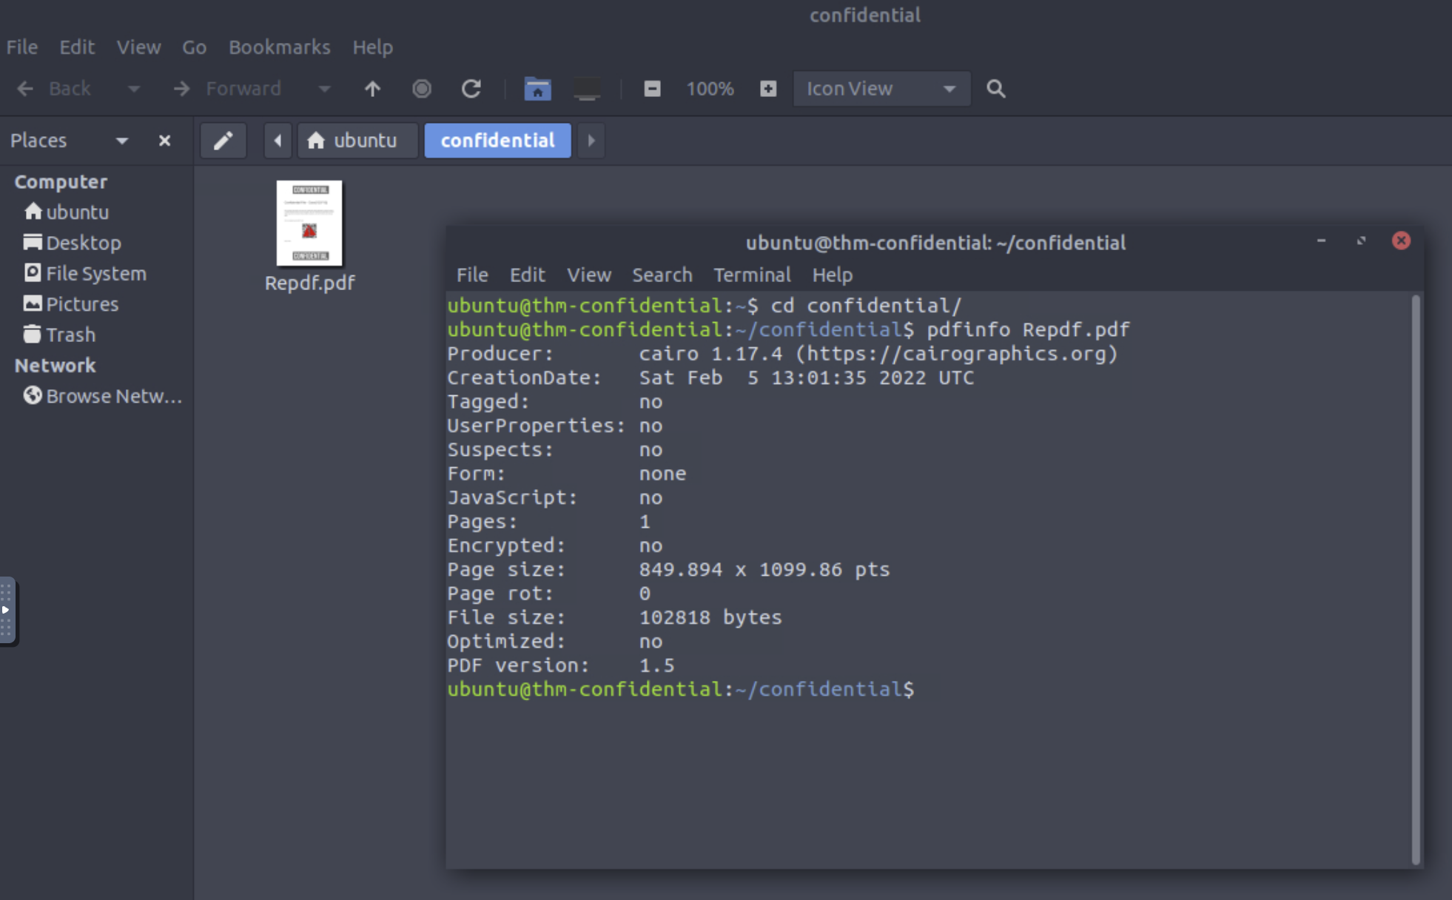This screenshot has height=900, width=1452.
Task: Close the Places sidebar
Action: pos(164,141)
